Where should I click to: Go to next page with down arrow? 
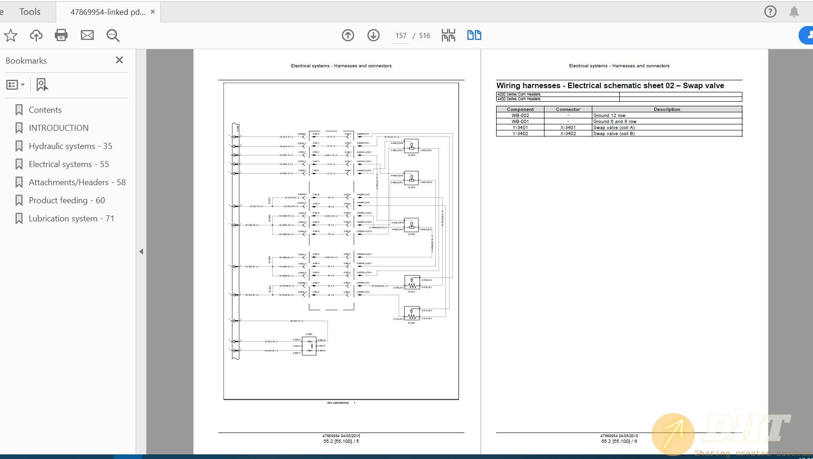(x=374, y=35)
